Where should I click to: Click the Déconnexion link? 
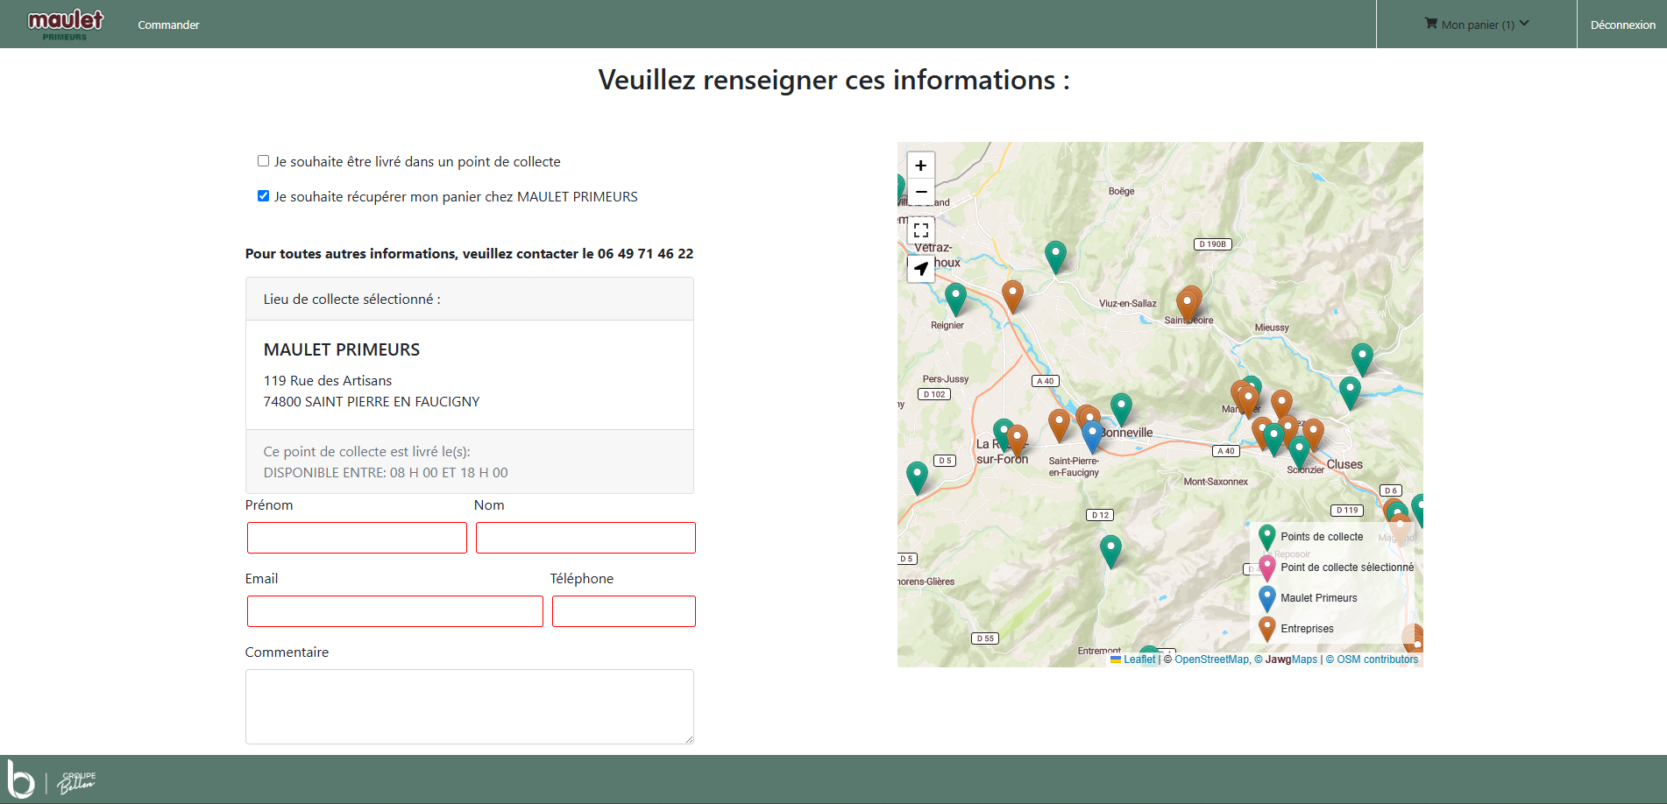coord(1622,25)
